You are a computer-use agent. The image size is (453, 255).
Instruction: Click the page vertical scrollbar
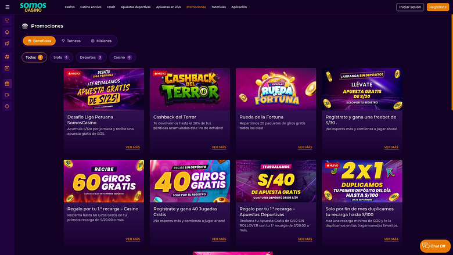click(x=452, y=62)
